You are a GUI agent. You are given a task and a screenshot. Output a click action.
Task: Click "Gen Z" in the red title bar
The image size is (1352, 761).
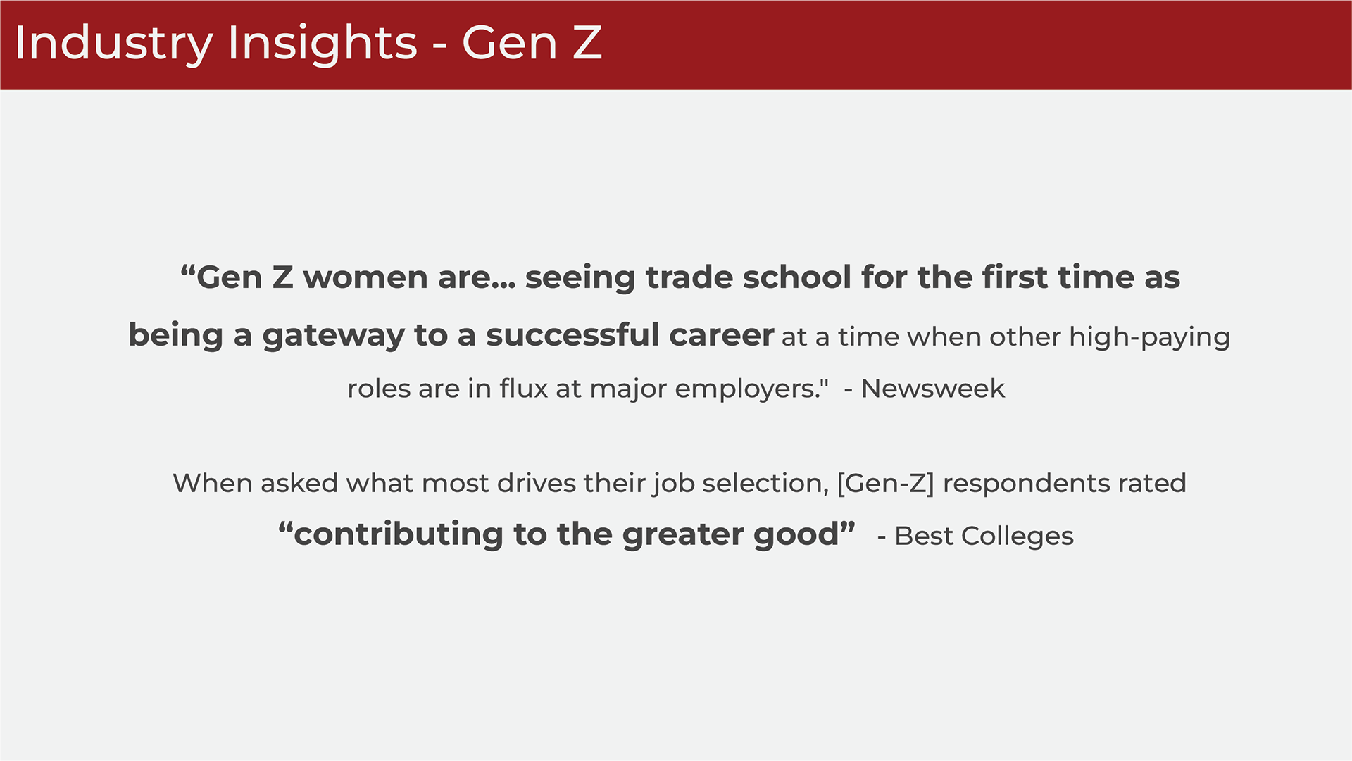click(x=532, y=43)
